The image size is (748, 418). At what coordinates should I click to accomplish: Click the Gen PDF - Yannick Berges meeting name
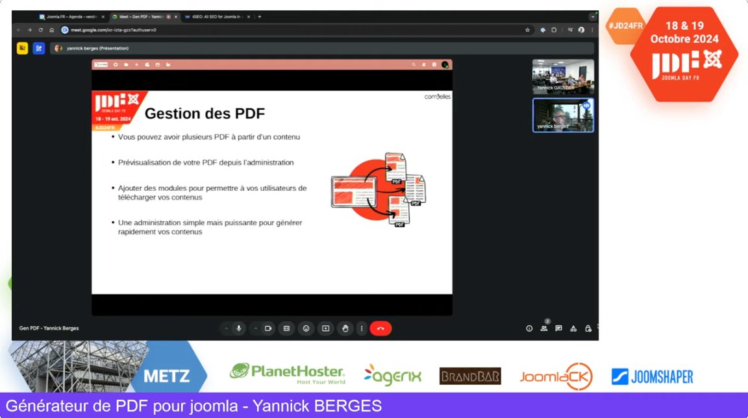49,328
